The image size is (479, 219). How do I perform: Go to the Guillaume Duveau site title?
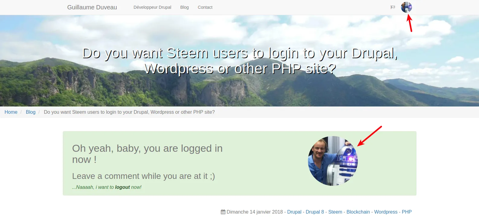(x=92, y=7)
